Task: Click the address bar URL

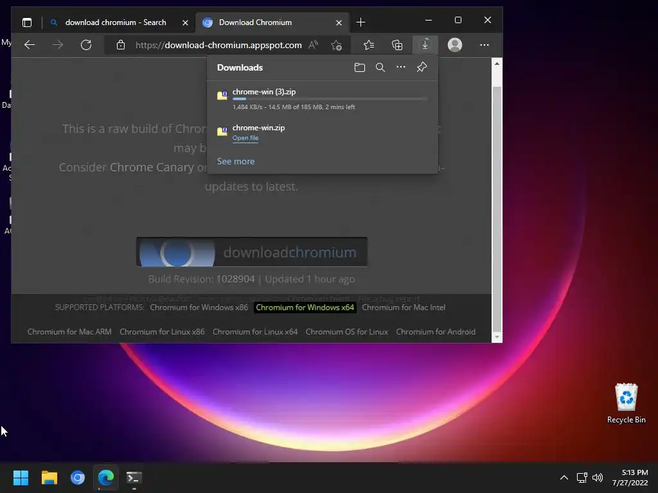Action: (x=218, y=45)
